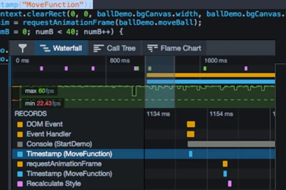
Task: Click the long orange bar in the overview
Action: [x=211, y=75]
